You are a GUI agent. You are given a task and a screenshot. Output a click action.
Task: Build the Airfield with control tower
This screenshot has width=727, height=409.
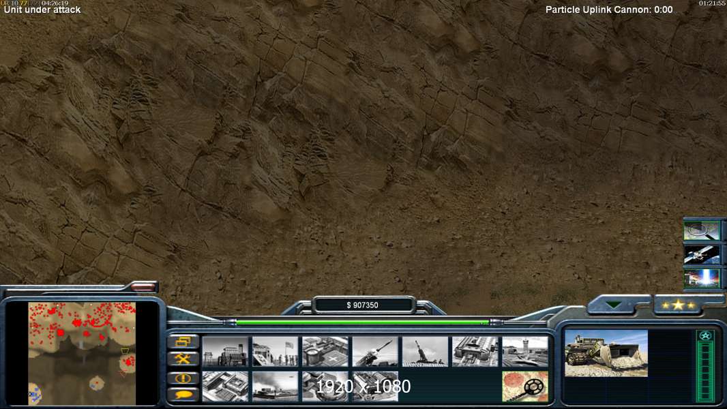click(x=525, y=351)
